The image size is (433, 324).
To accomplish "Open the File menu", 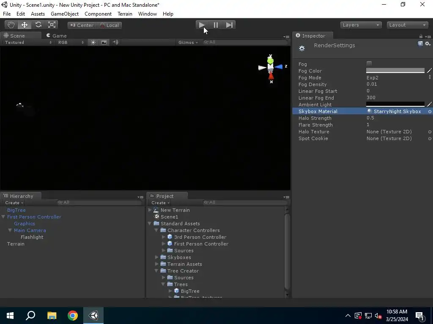I will click(7, 14).
